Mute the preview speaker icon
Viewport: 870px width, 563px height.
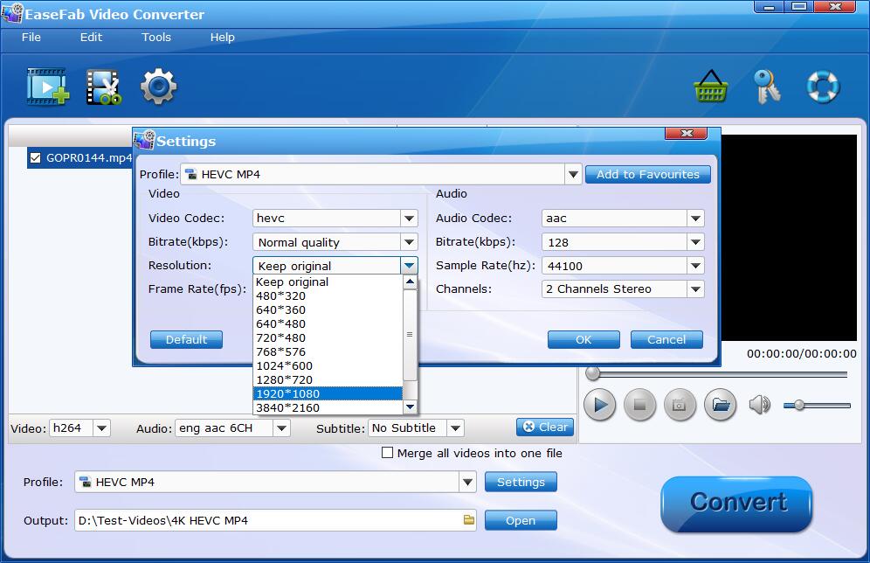click(760, 405)
